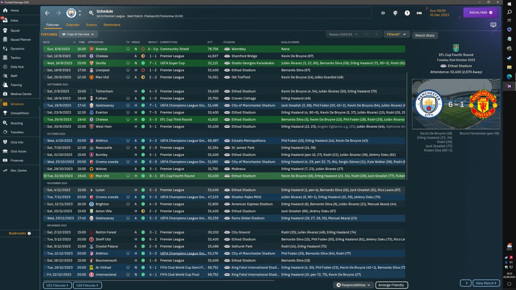This screenshot has height=290, width=516.
Task: Open the ID menu in the top bar
Action: pos(383,13)
